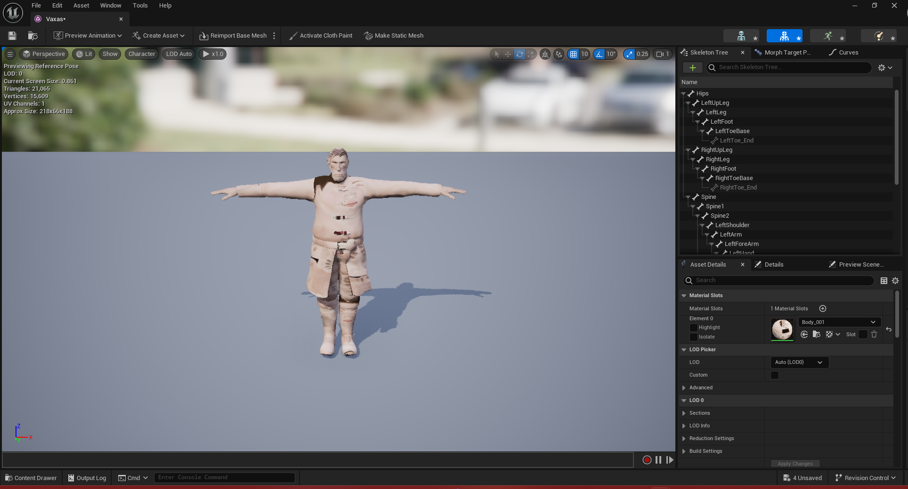
Task: Toggle the Custom LOD checkbox
Action: (774, 375)
